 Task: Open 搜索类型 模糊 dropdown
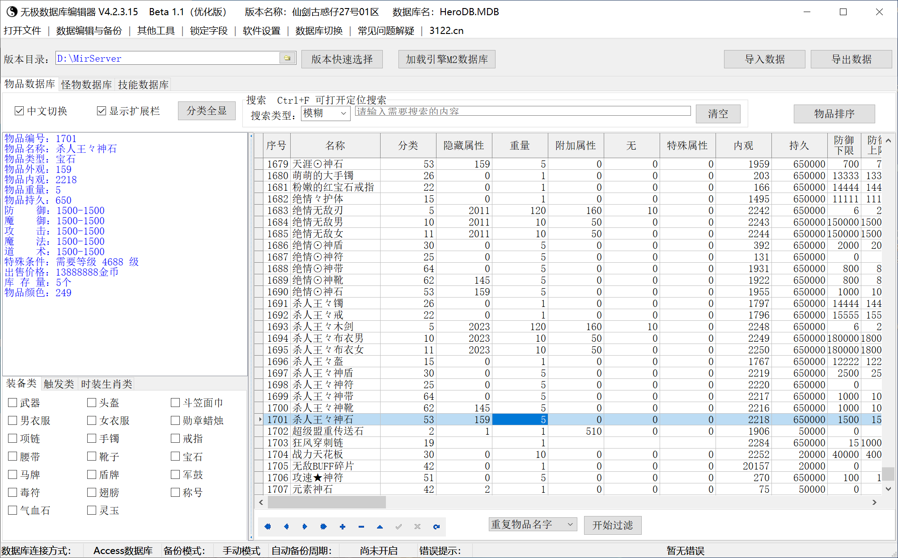coord(326,113)
